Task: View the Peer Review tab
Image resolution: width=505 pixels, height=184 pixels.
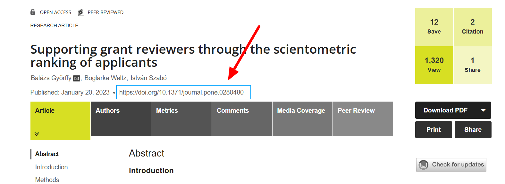Action: tap(363, 119)
